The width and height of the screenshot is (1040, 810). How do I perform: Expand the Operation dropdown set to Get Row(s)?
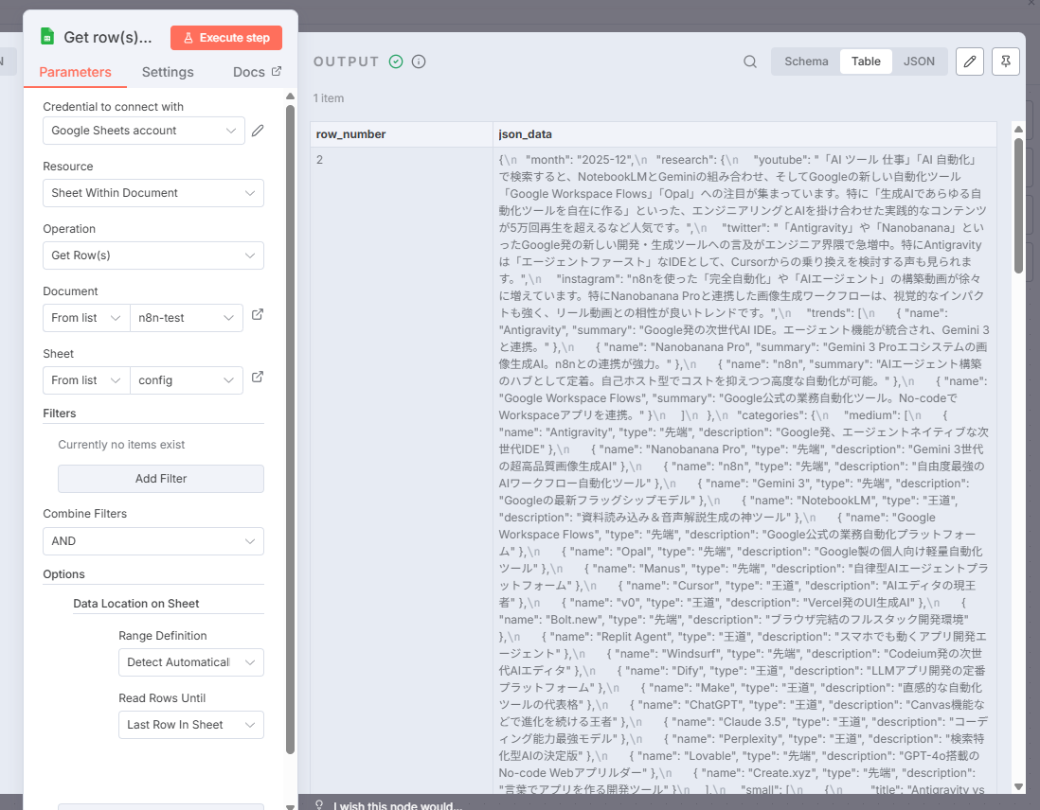153,255
